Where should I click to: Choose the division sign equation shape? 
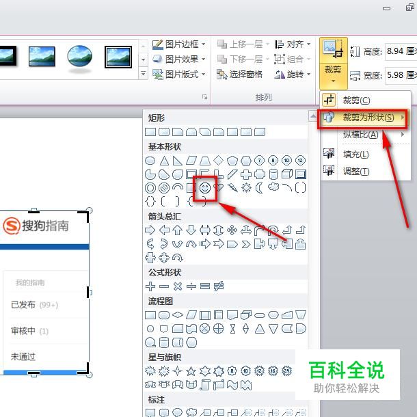(x=191, y=286)
